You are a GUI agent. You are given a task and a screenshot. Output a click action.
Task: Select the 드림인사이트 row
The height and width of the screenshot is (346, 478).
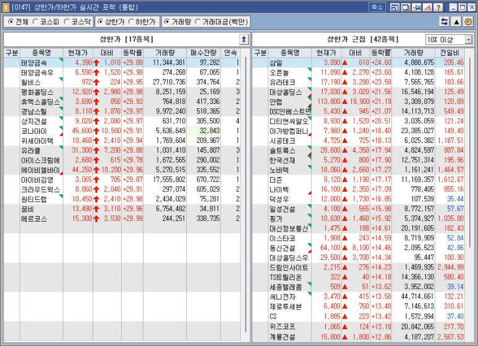click(x=359, y=267)
